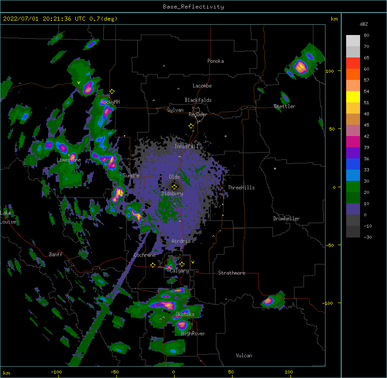Click the Okotoks city label
Viewport: 387px width, 378px height.
point(185,314)
